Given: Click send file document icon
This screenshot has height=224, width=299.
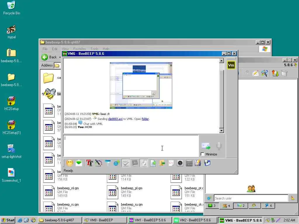Looking at the screenshot, I should tap(153, 163).
